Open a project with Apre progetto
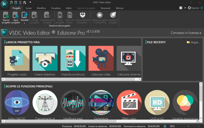The height and width of the screenshot is (128, 204). click(16, 18)
